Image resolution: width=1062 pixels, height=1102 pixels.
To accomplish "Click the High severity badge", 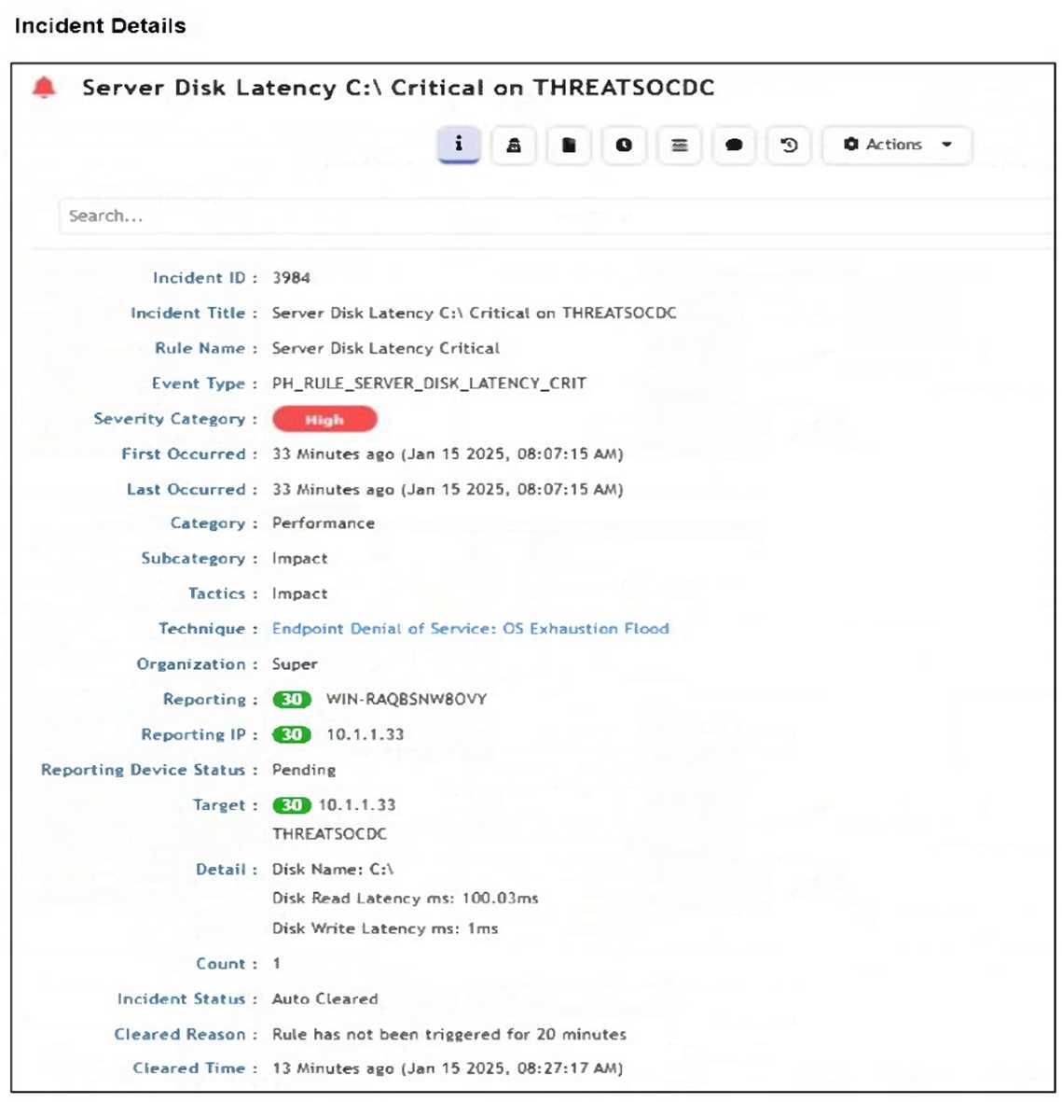I will pos(324,419).
